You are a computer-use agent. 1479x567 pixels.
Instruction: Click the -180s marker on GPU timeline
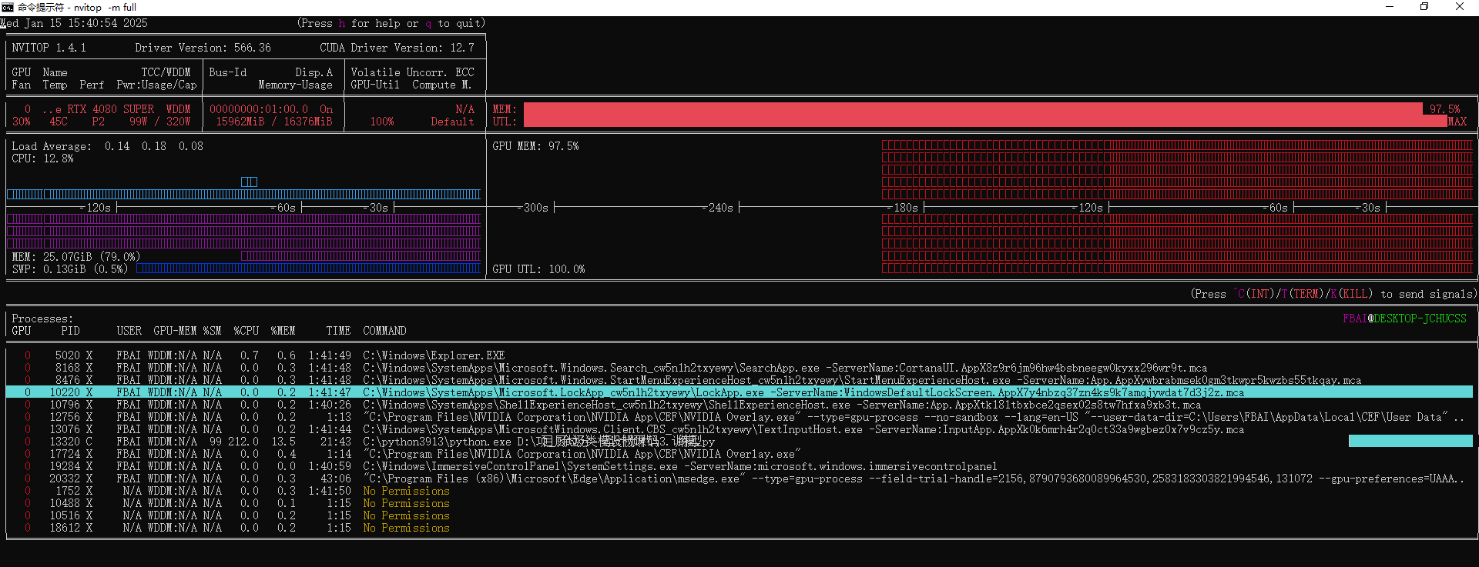coord(902,208)
